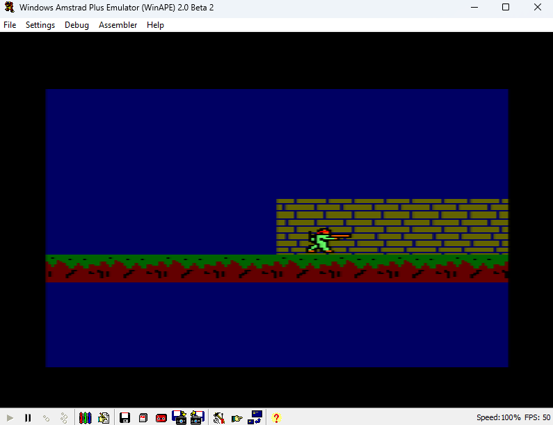Click the Speed: 100% status text
The image size is (553, 425).
[x=498, y=417]
